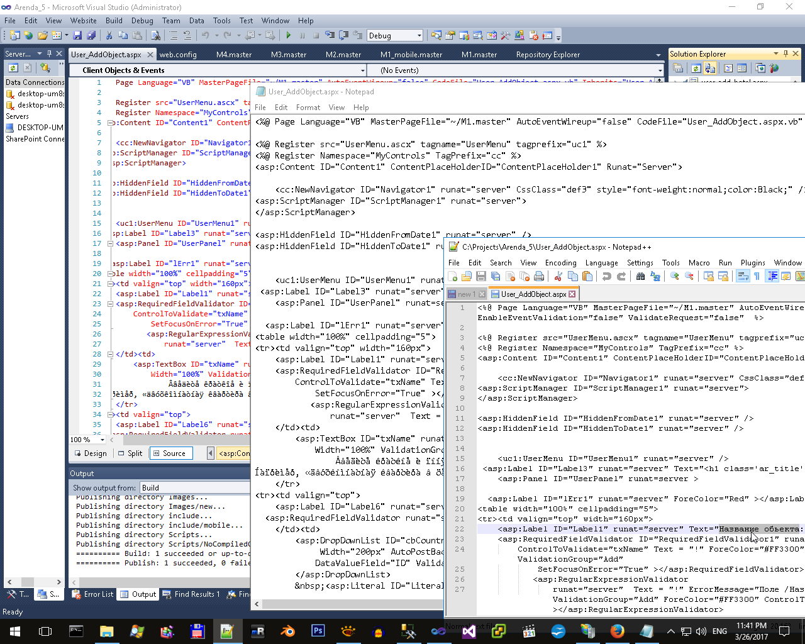
Task: Click Cut scissors icon in Visual Studio toolbar
Action: [x=109, y=36]
